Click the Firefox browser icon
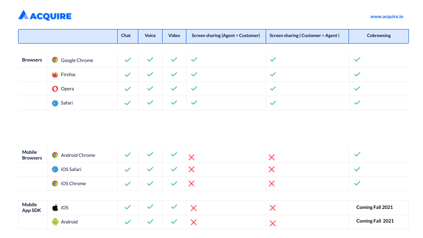This screenshot has width=423, height=238. pyautogui.click(x=55, y=74)
